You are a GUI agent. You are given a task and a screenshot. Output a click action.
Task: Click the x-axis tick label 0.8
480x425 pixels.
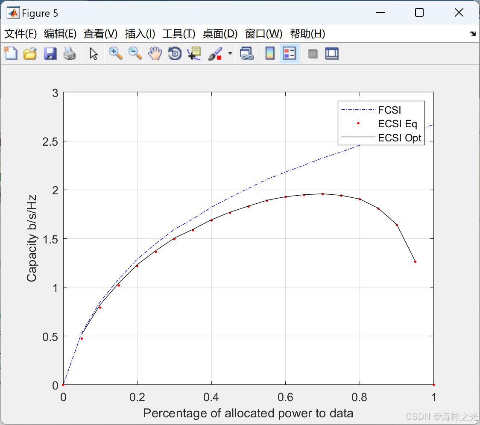pos(360,397)
